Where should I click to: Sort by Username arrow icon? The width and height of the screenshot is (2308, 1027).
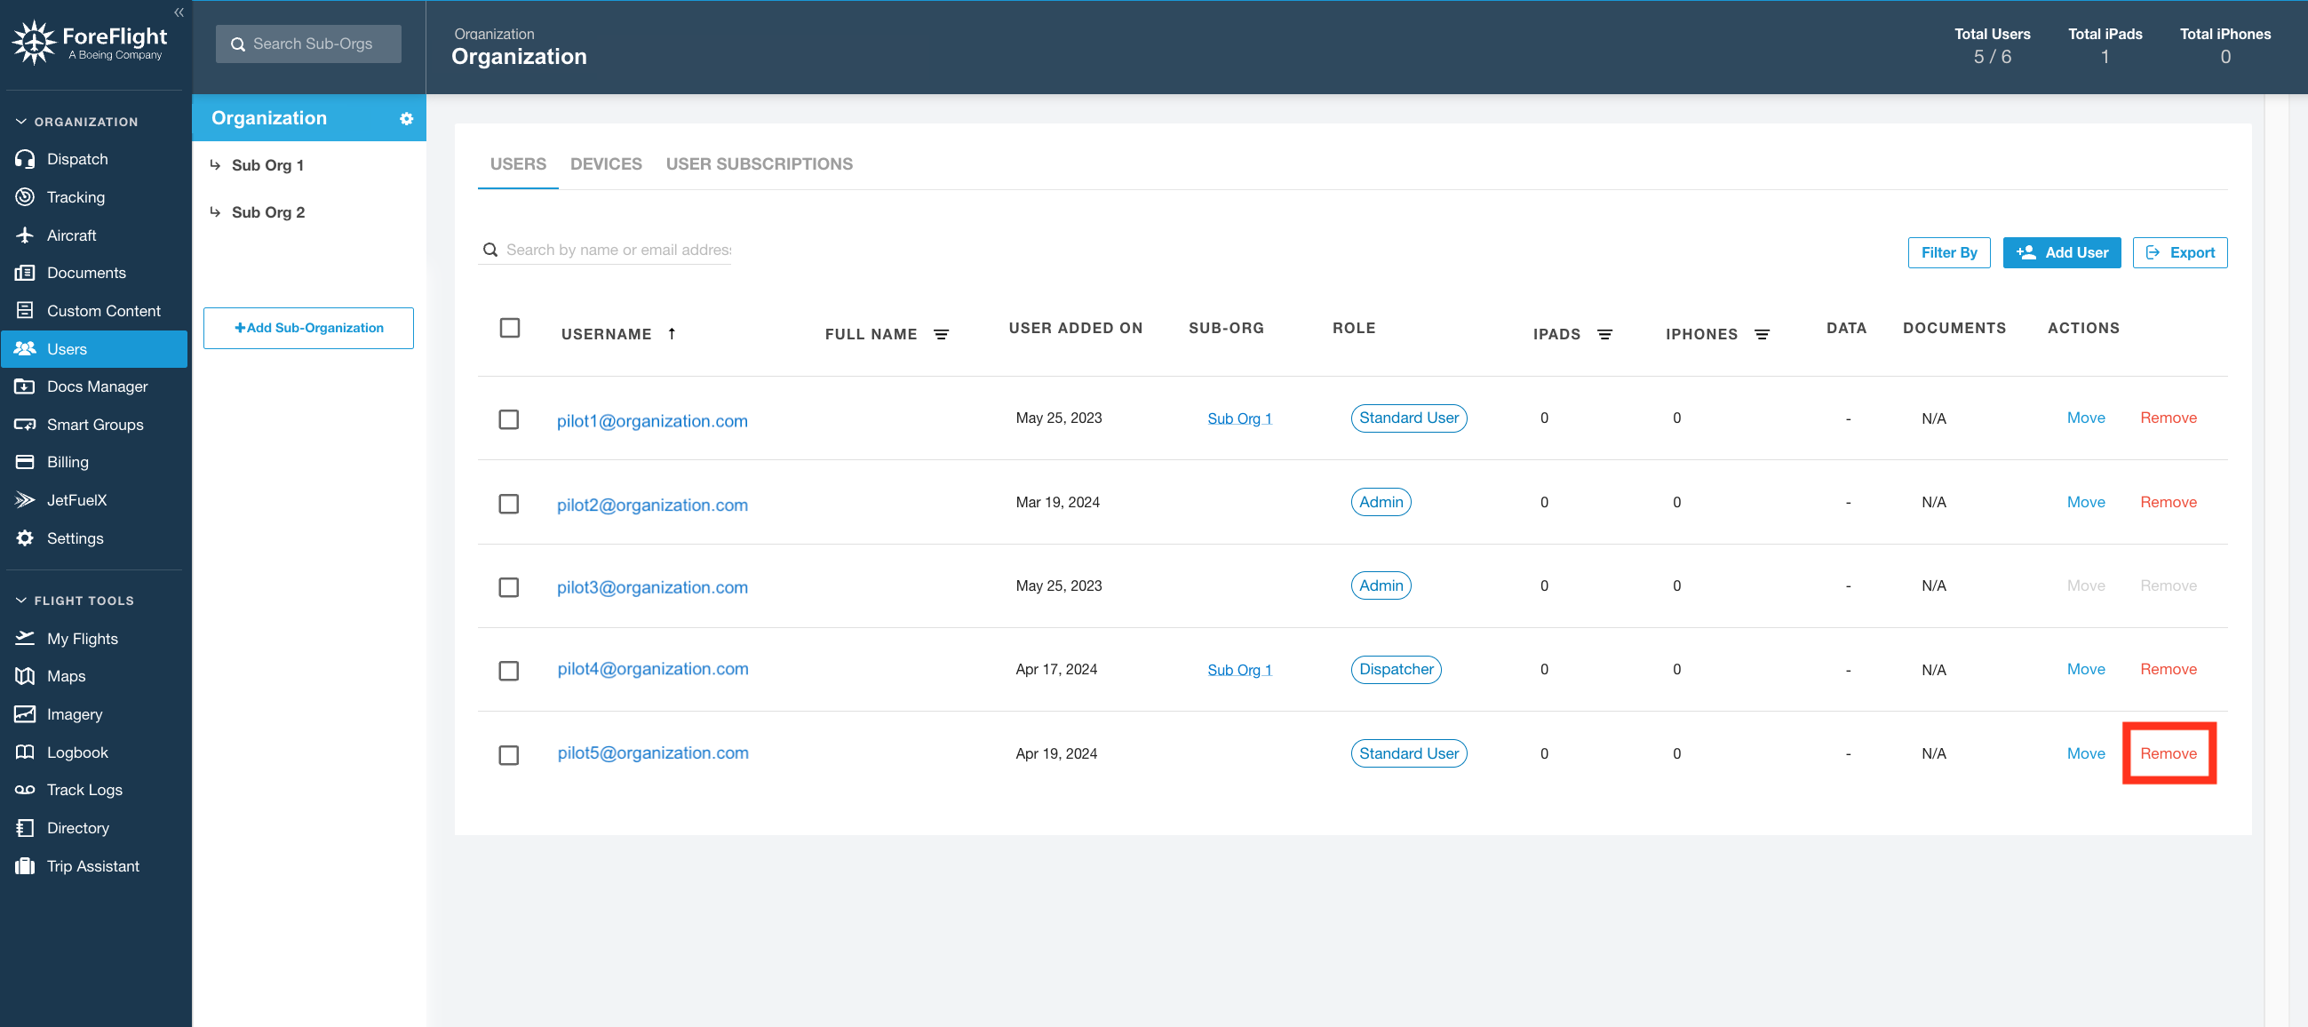[x=671, y=333]
